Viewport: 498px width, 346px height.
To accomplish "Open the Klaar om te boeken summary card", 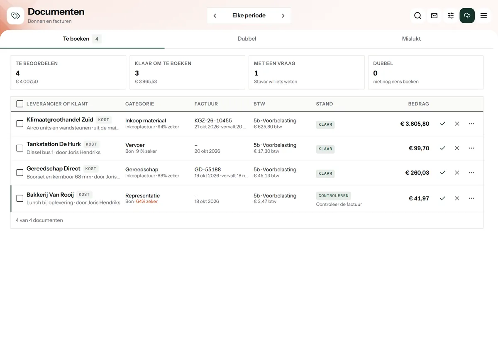I will click(187, 73).
